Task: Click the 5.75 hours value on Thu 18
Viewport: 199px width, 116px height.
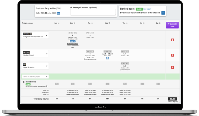Action: pos(125,54)
